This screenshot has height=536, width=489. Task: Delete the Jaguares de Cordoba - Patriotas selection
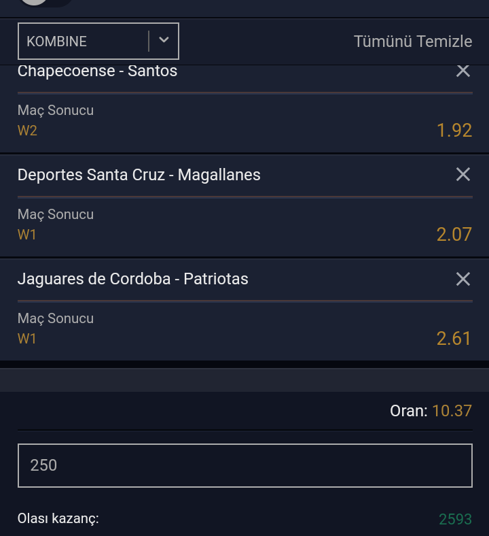click(463, 279)
